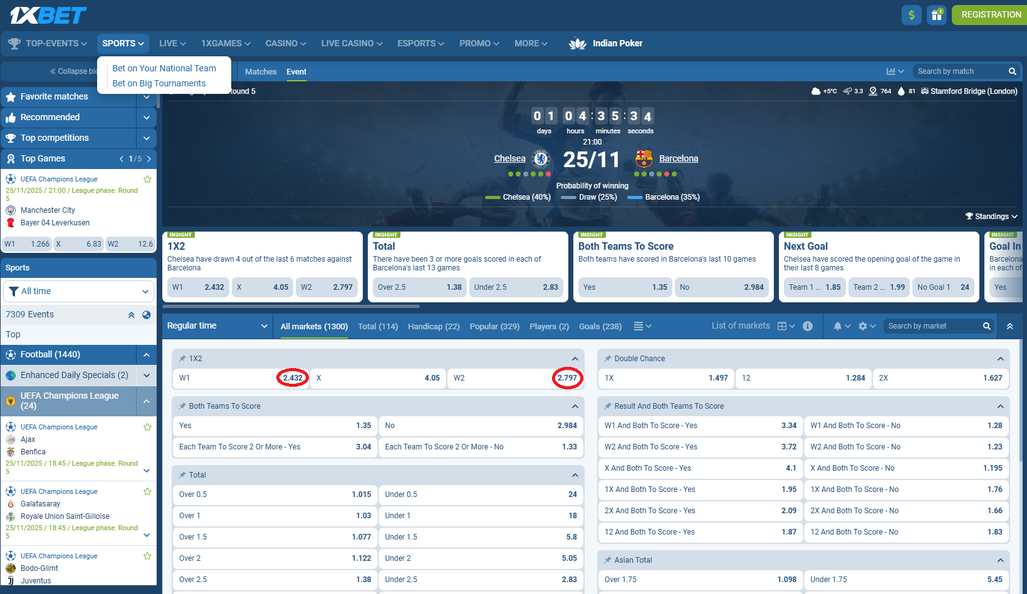The height and width of the screenshot is (594, 1027).
Task: Open the Regular time dropdown
Action: click(217, 326)
